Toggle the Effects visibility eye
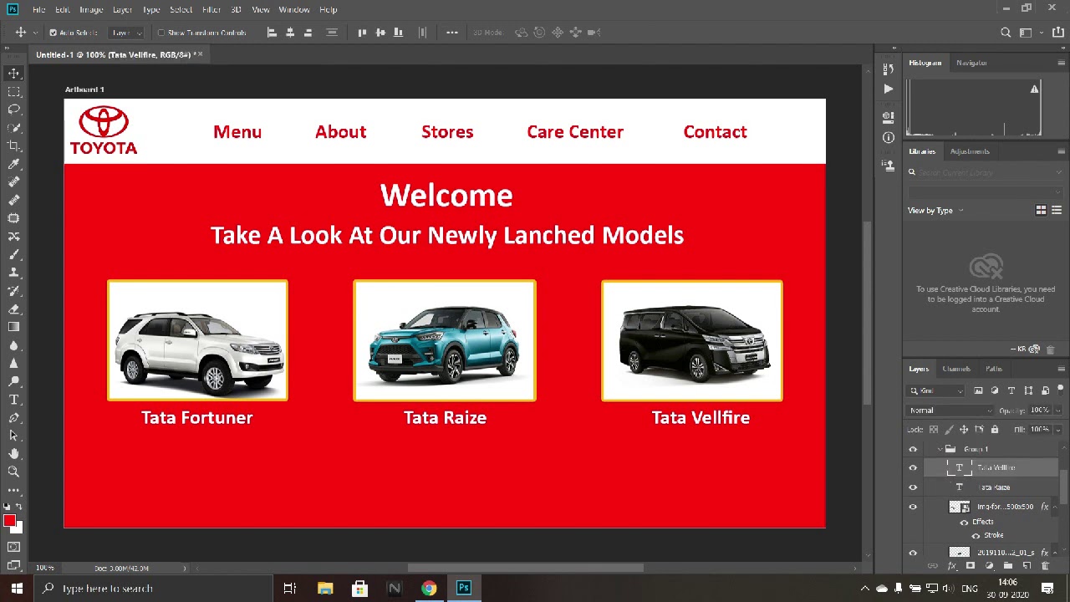Image resolution: width=1070 pixels, height=602 pixels. (x=964, y=522)
